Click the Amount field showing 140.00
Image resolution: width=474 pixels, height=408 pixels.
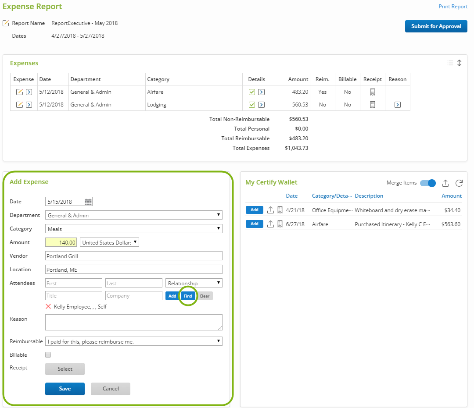(61, 242)
